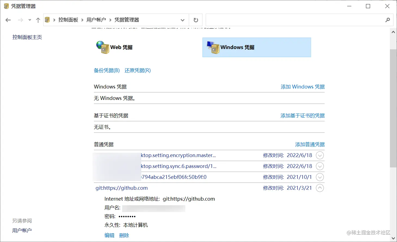Viewport: 397px width, 242px height.
Task: Click the scrollbar up arrow
Action: pyautogui.click(x=393, y=32)
